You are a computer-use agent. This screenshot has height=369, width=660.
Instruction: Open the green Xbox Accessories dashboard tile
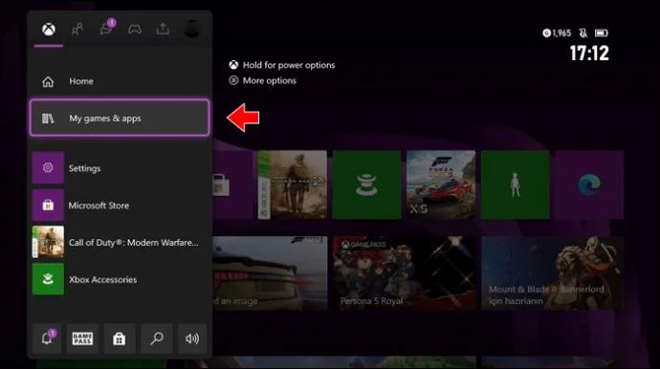coord(366,184)
